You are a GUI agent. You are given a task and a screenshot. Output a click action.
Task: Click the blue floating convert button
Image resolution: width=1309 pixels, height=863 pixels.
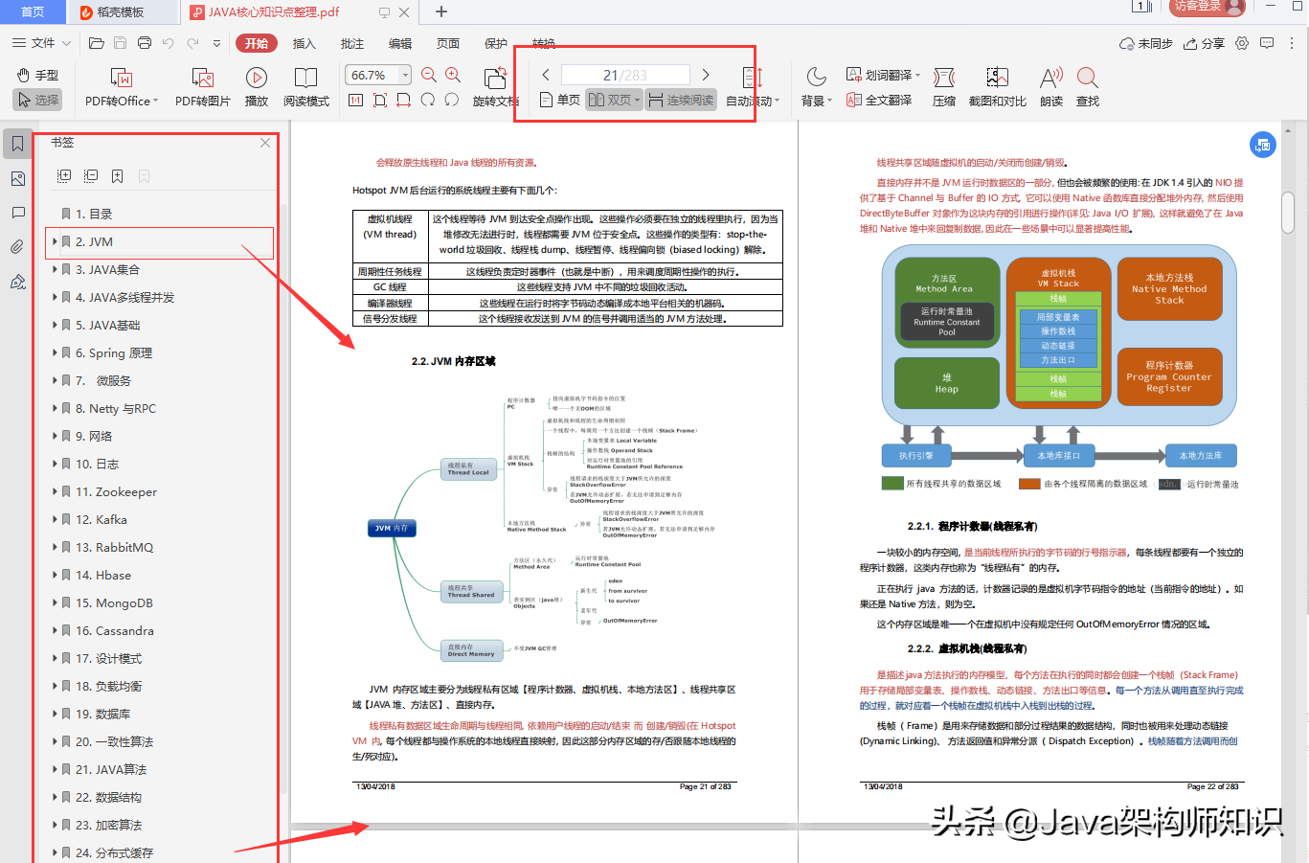[1262, 145]
